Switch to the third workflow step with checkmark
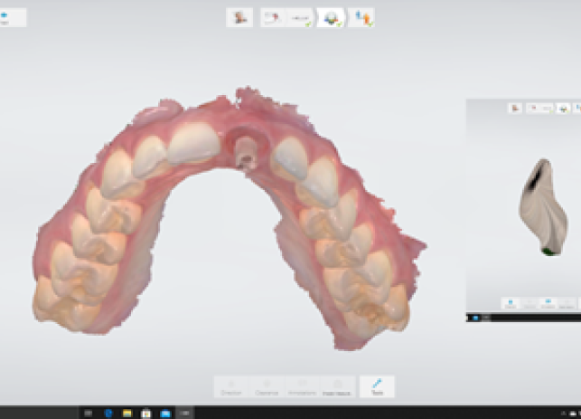The width and height of the screenshot is (581, 419). pyautogui.click(x=301, y=17)
